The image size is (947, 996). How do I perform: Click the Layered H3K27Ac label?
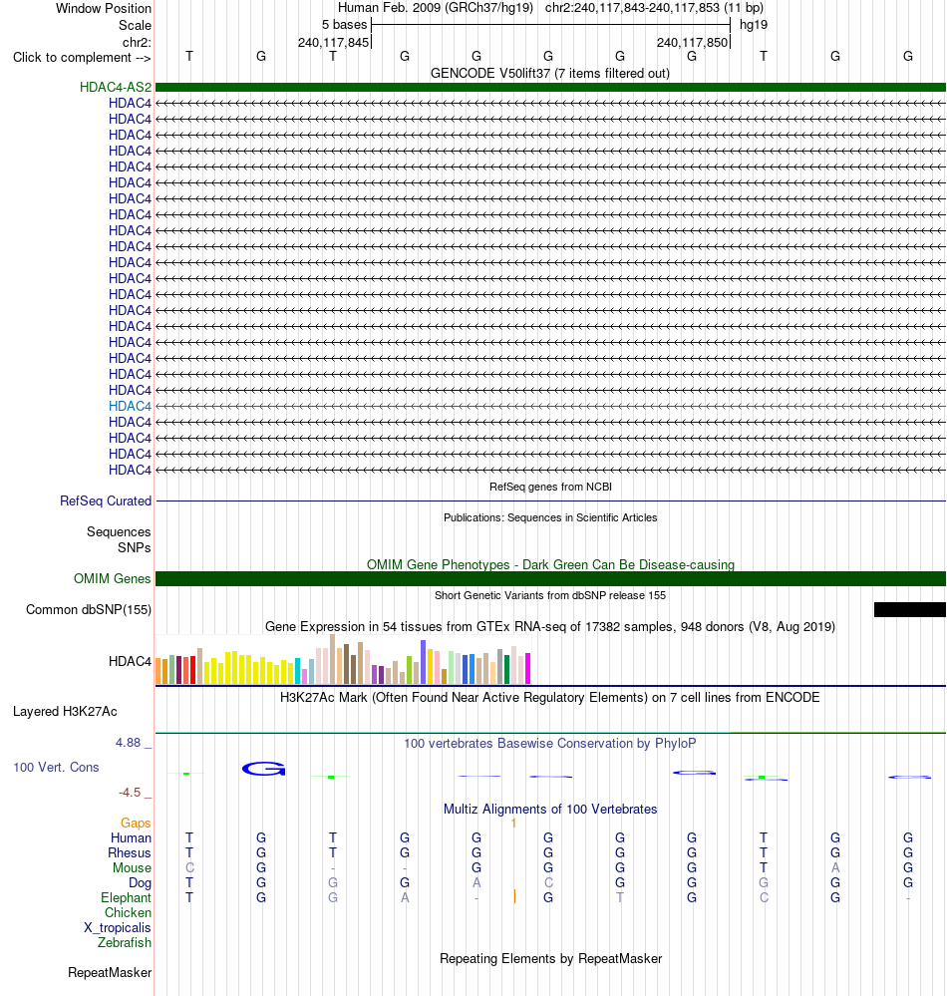pos(65,712)
